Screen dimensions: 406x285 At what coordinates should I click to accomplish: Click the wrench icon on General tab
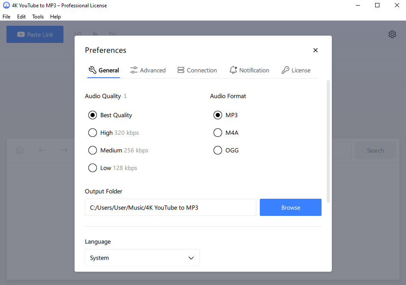[93, 70]
